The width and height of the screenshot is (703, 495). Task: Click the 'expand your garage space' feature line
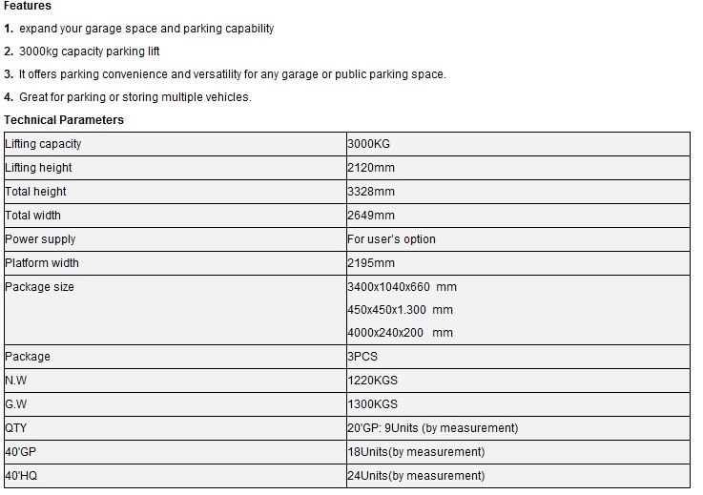click(146, 29)
